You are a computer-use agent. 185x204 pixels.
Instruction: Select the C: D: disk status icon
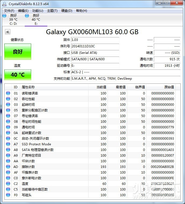[4, 16]
